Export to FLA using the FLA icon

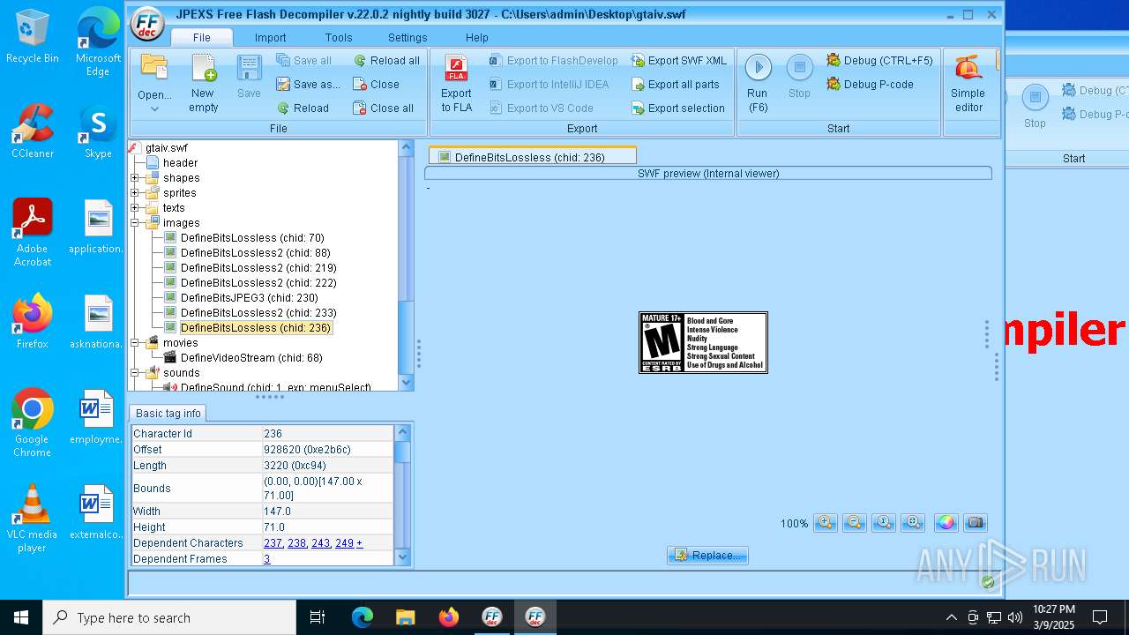(456, 83)
